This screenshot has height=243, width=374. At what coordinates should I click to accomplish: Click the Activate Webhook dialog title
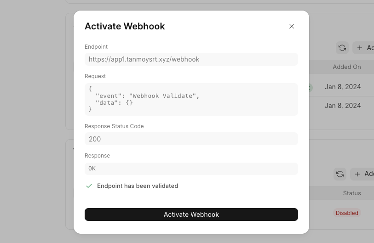coord(125,26)
